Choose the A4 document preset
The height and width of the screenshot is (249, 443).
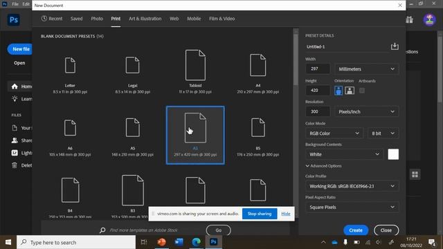tap(257, 65)
